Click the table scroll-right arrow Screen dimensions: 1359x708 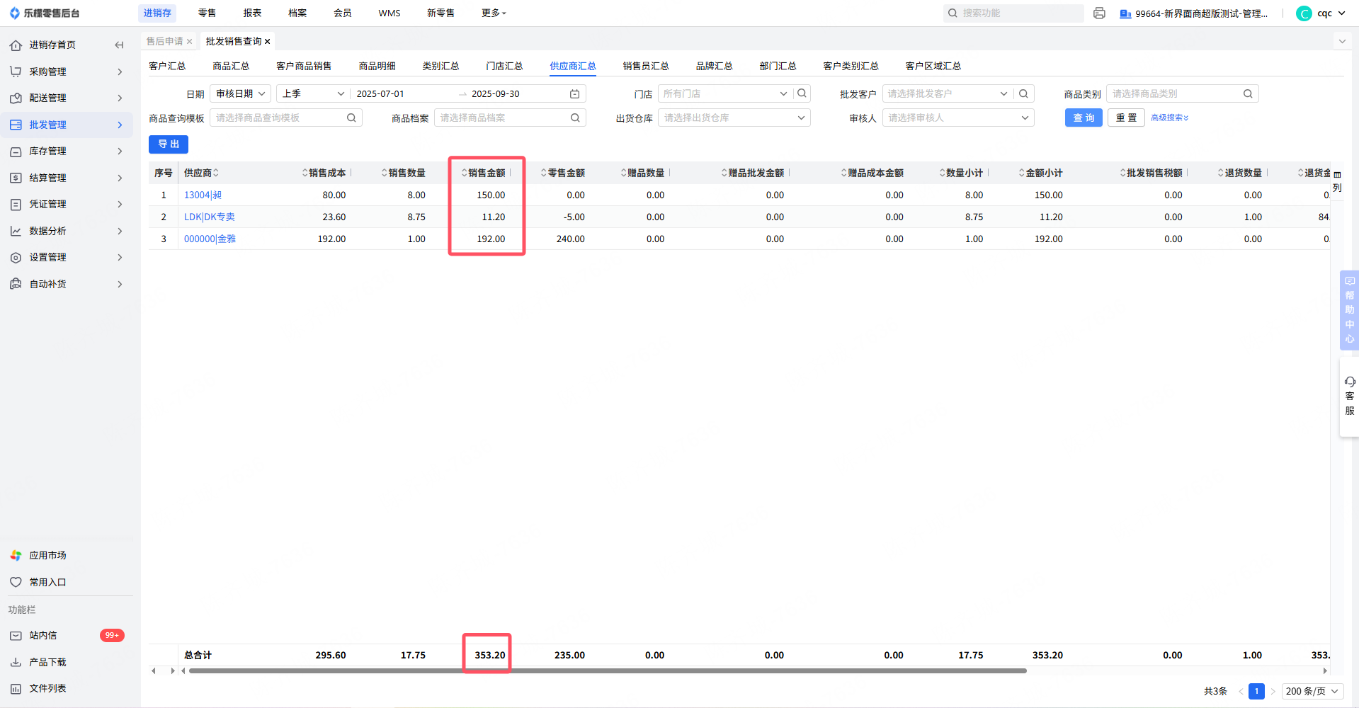click(1325, 670)
